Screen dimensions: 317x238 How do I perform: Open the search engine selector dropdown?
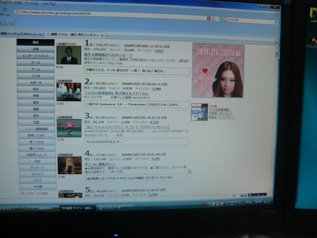[225, 19]
